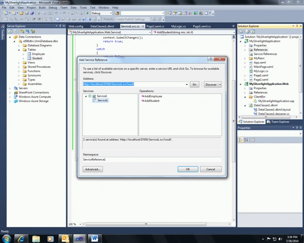Open the Debug configuration dropdown
The image size is (304, 243).
point(111,13)
